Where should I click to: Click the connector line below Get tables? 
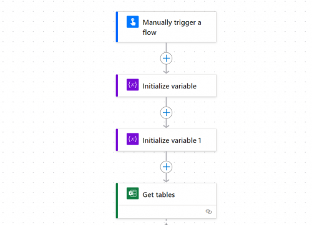tap(166, 222)
